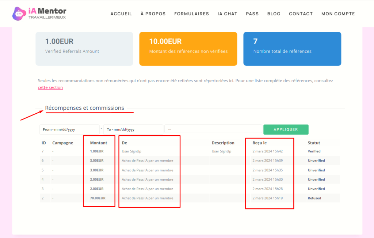
Task: Click the De column header
Action: tap(125, 143)
